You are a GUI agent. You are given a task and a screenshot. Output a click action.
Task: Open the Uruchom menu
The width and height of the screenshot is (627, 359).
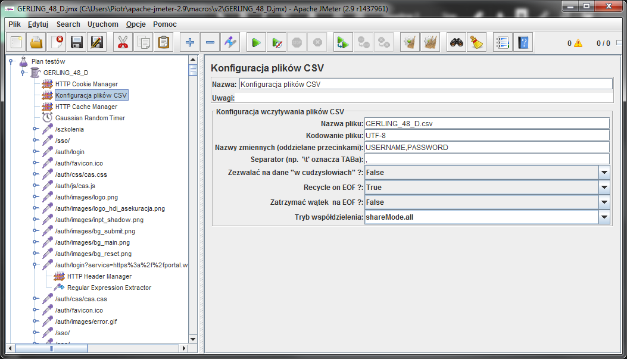tap(103, 24)
